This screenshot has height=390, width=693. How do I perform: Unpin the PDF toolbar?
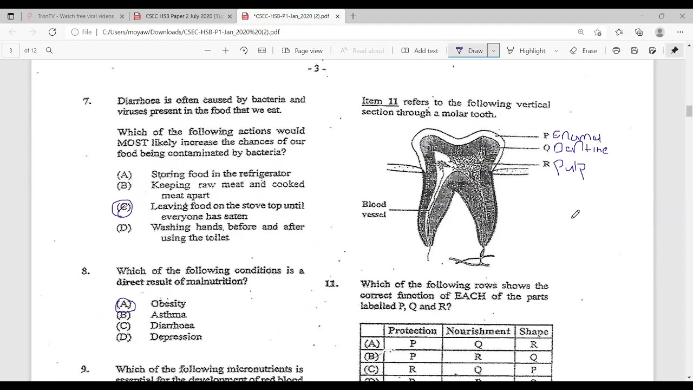tap(675, 50)
